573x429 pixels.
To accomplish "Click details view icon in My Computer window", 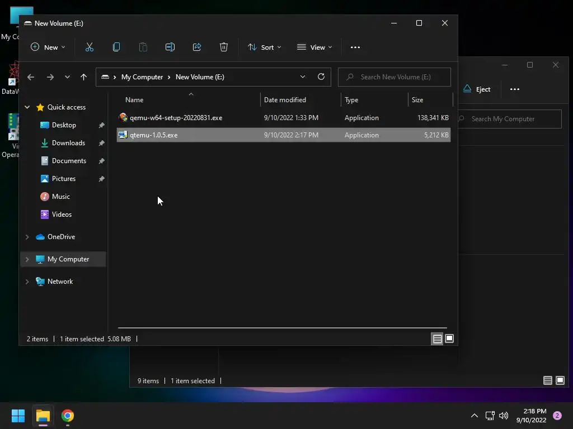I will point(547,380).
